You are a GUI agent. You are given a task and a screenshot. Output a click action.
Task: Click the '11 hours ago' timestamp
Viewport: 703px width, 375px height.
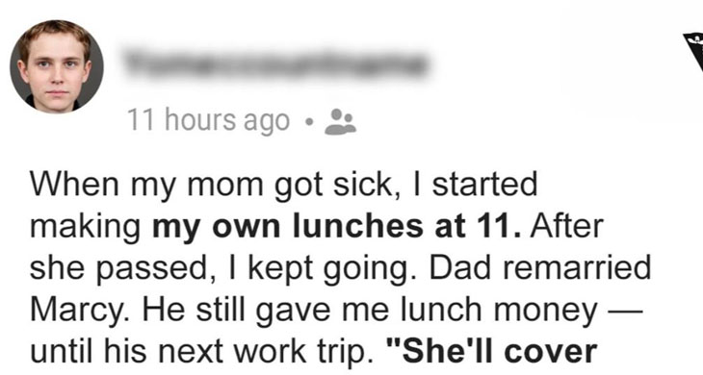pos(208,121)
